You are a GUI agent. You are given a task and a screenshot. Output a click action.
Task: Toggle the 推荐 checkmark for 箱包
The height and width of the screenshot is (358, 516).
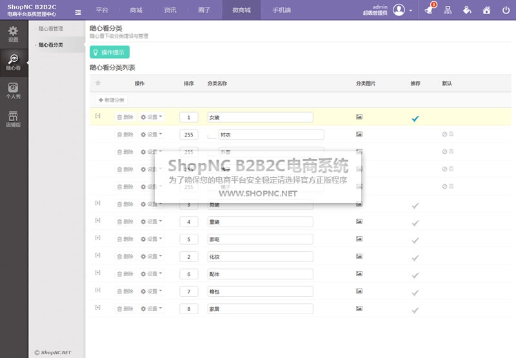[415, 292]
